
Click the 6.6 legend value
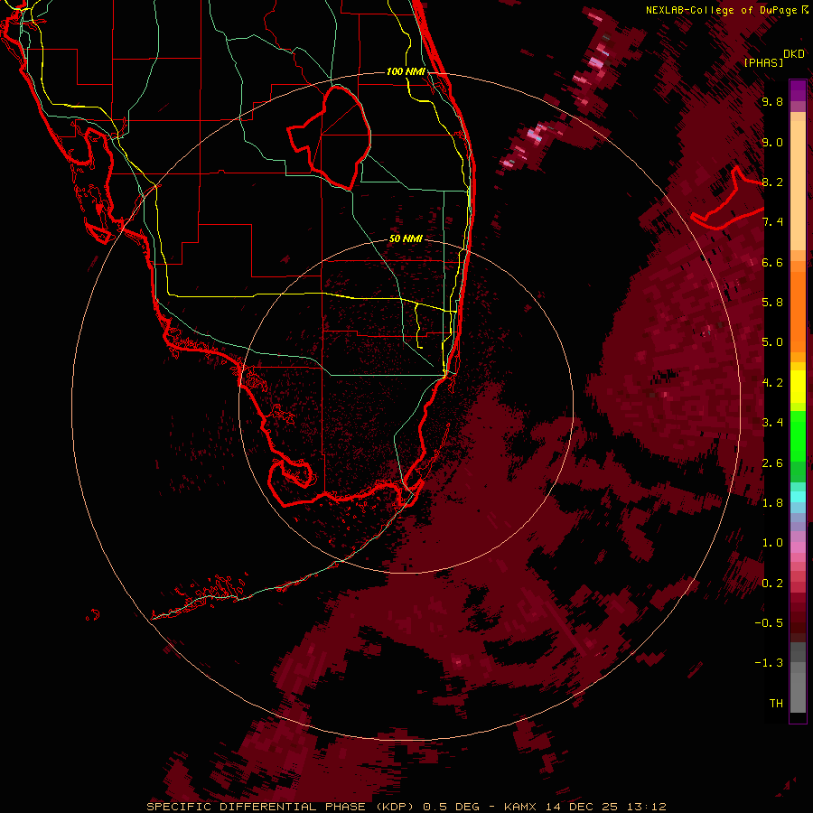click(x=772, y=262)
